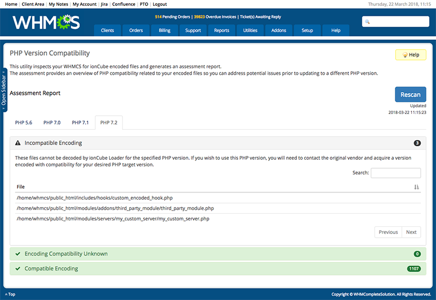
Task: Select the PHP 7.2 tab
Action: click(x=108, y=122)
